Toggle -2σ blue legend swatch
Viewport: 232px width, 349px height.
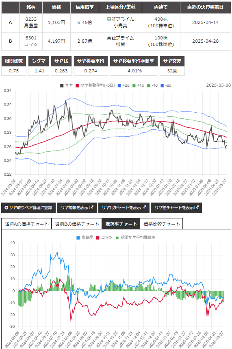click(162, 85)
